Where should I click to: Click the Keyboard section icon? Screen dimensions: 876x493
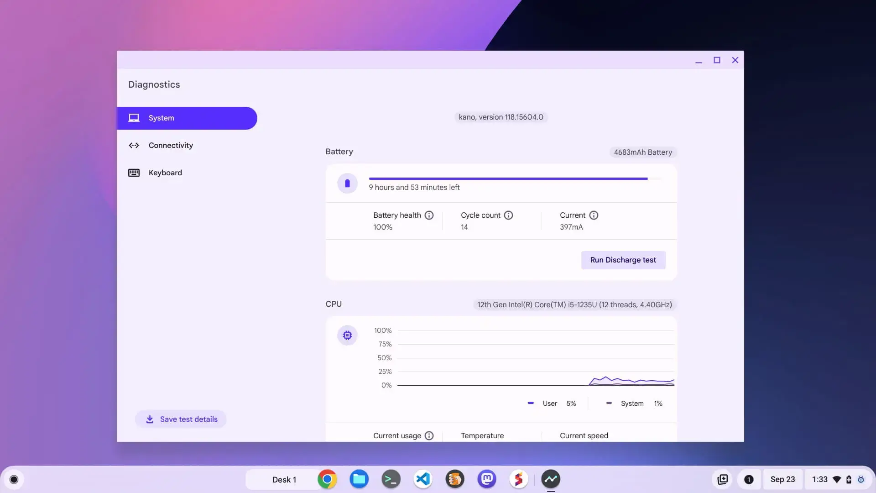pos(134,173)
